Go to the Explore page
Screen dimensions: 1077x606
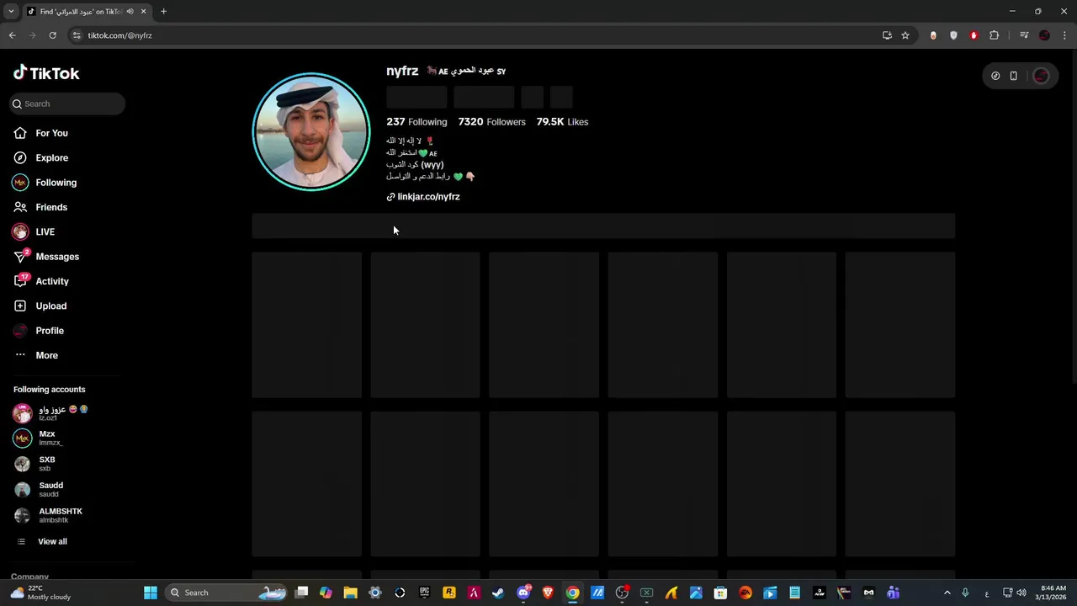click(51, 157)
